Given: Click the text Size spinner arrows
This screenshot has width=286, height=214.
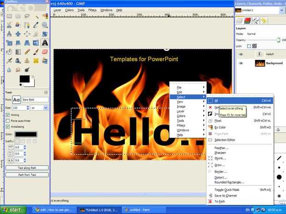Looking at the screenshot, I should pos(28,108).
